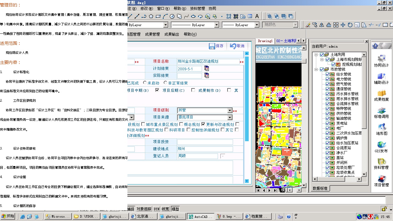Screen dimensions: 393x221
Task: Open 资料管理 sidebar icon
Action: click(x=381, y=164)
